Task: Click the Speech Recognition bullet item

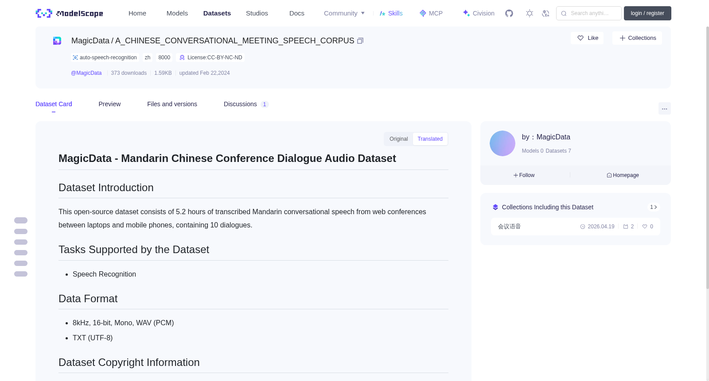Action: pos(104,274)
